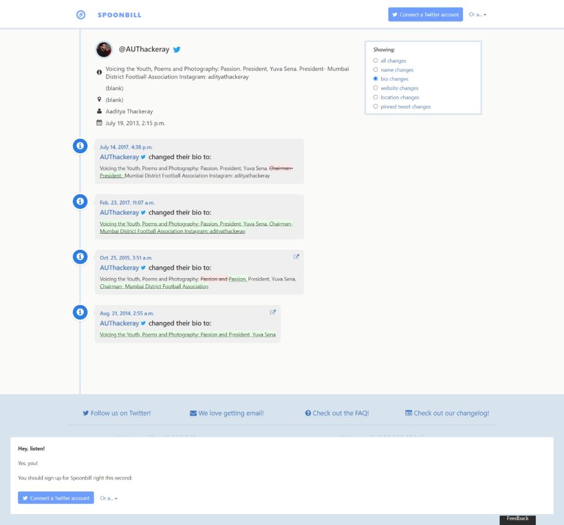
Task: Click the Spoonbill compass logo icon
Action: [80, 15]
